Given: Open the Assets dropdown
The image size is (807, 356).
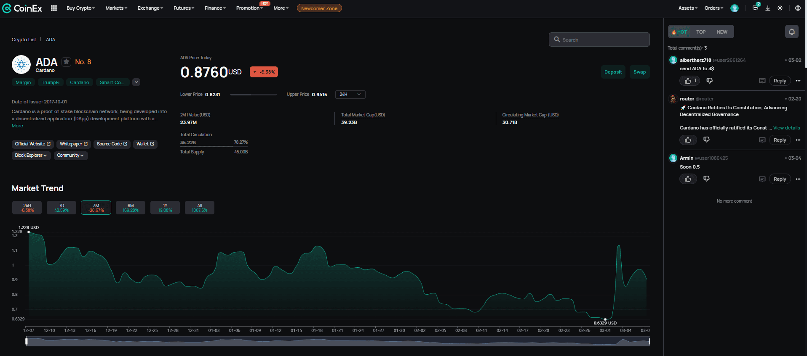Looking at the screenshot, I should pos(688,8).
